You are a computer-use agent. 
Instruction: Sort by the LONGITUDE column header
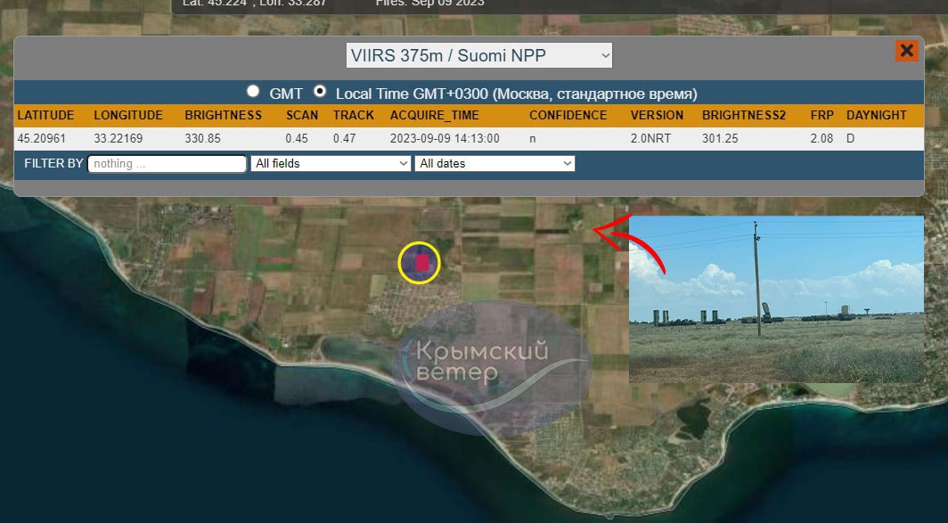click(x=128, y=116)
